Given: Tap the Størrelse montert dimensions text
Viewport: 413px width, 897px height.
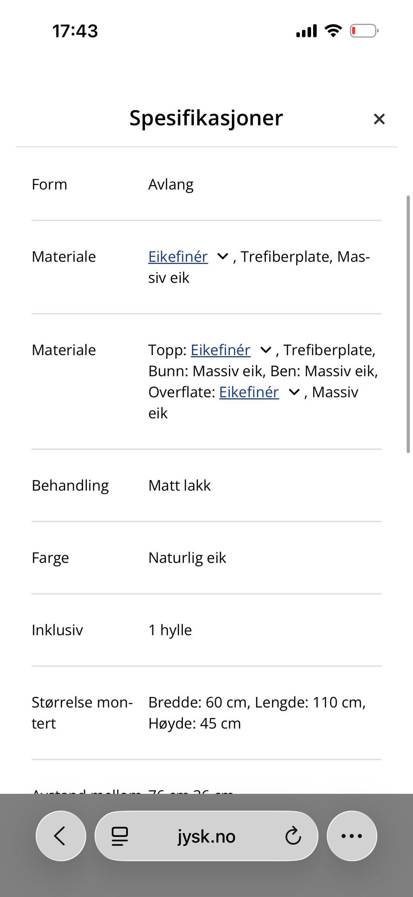Looking at the screenshot, I should pyautogui.click(x=257, y=713).
